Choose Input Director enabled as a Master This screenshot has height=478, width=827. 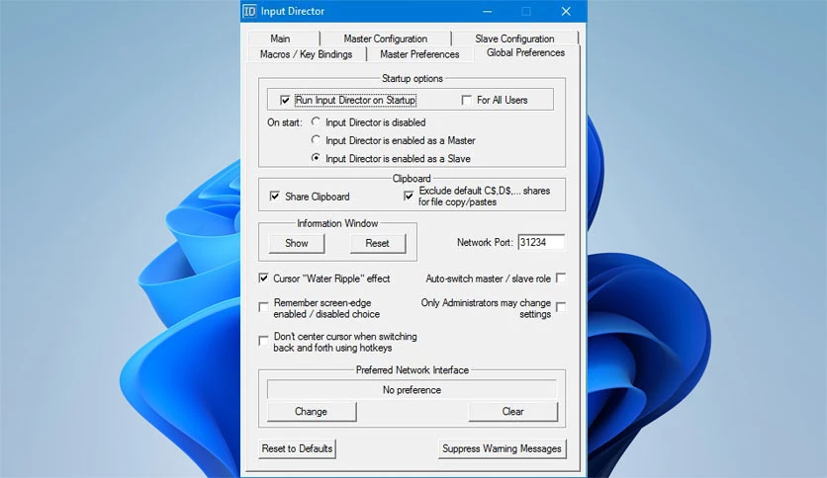316,140
